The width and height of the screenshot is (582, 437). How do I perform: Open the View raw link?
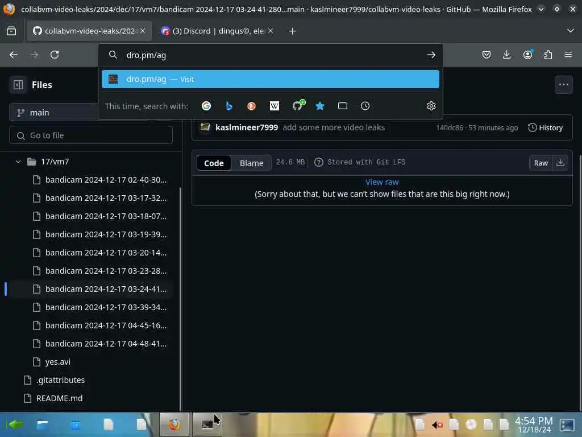[x=382, y=182]
